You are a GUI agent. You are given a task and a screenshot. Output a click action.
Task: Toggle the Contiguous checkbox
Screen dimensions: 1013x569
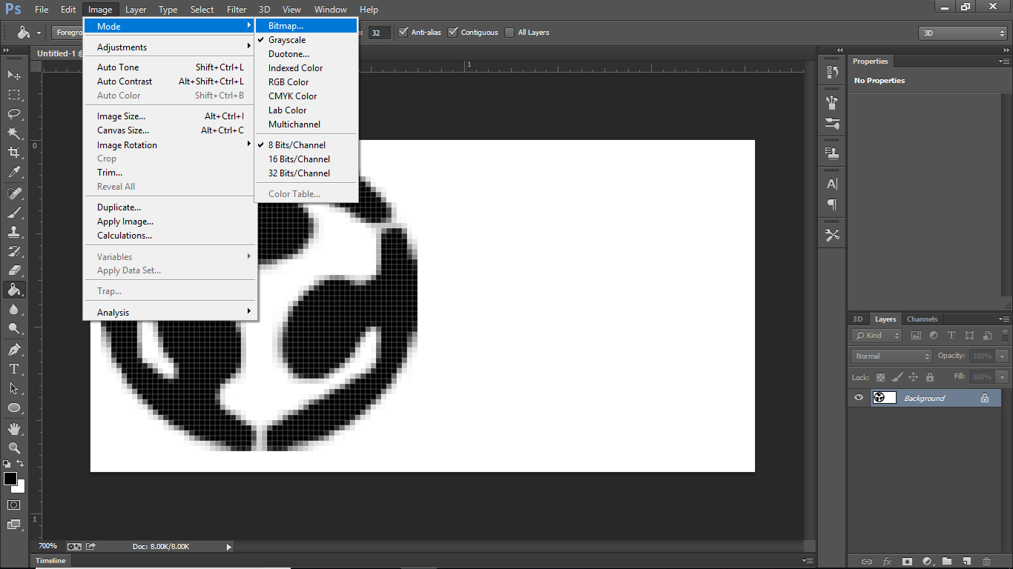(453, 33)
